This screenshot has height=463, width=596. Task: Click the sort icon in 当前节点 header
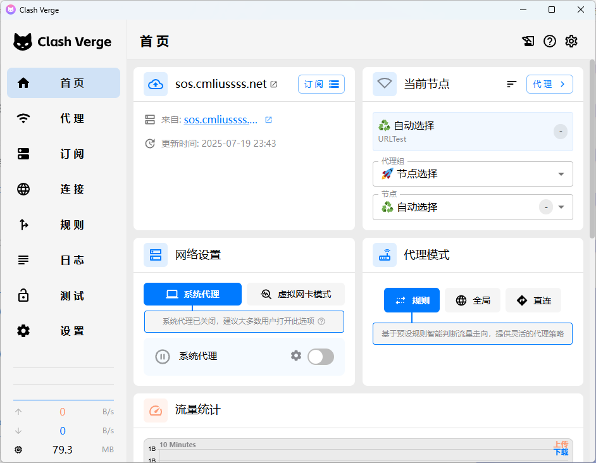pos(512,84)
